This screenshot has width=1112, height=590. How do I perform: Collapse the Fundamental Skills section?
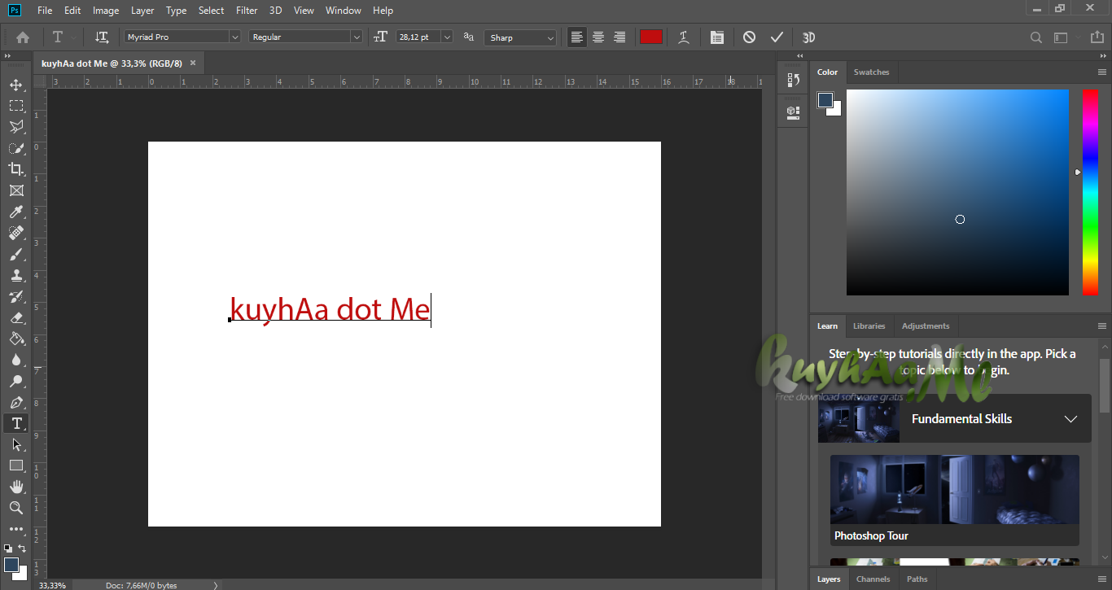pos(1070,419)
